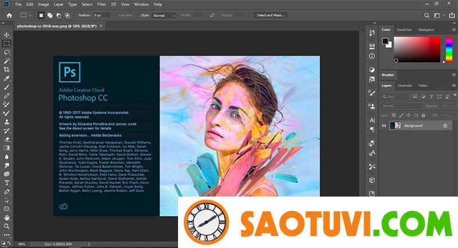The width and height of the screenshot is (458, 248).
Task: Open the Image menu
Action: click(44, 5)
